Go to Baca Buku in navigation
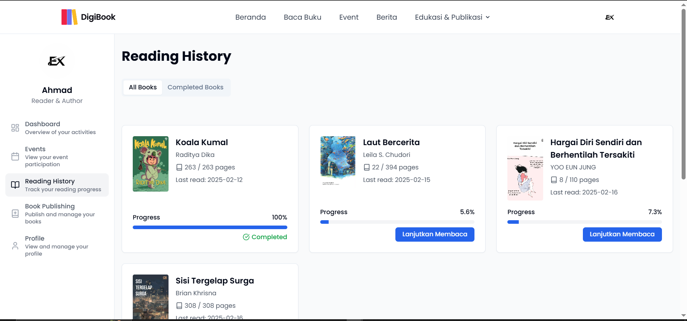The height and width of the screenshot is (321, 687). click(302, 17)
